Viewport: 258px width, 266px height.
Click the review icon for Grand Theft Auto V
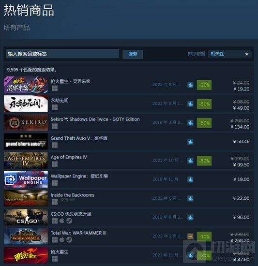click(x=190, y=142)
